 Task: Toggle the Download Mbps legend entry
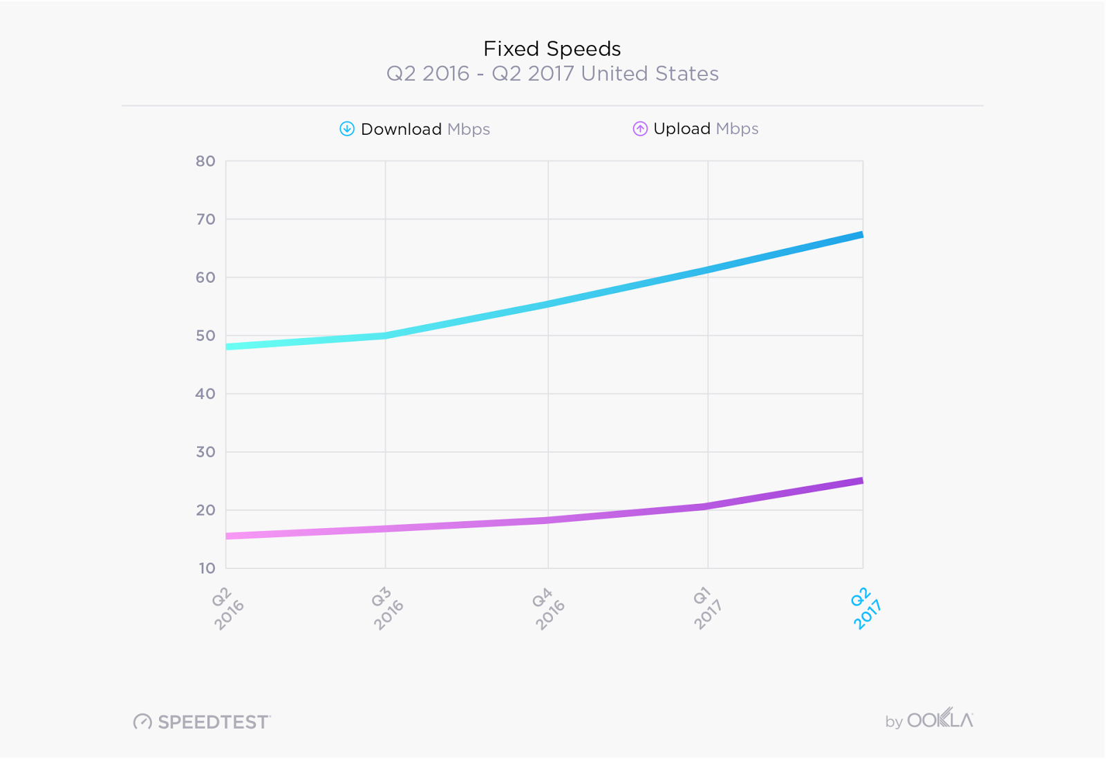point(415,129)
